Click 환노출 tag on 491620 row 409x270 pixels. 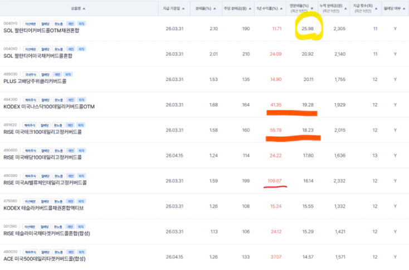pyautogui.click(x=58, y=125)
